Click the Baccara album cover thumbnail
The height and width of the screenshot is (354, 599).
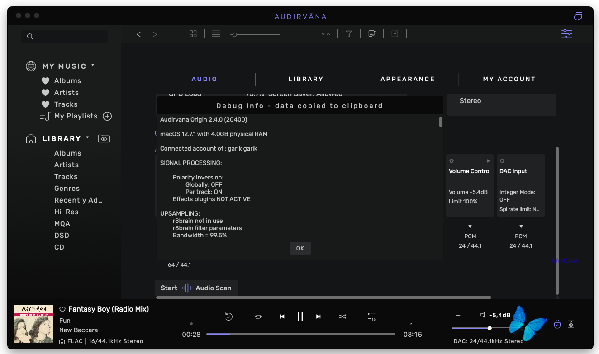click(x=33, y=324)
